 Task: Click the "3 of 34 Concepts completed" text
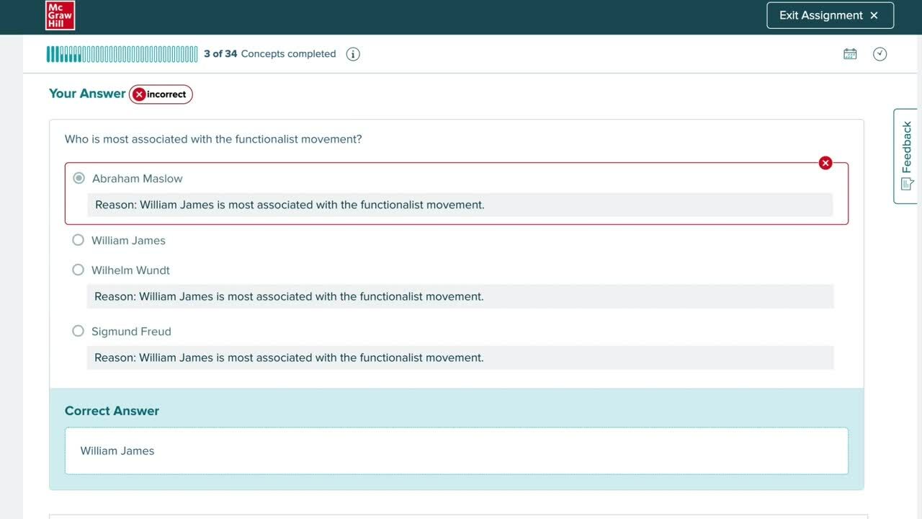pos(269,54)
